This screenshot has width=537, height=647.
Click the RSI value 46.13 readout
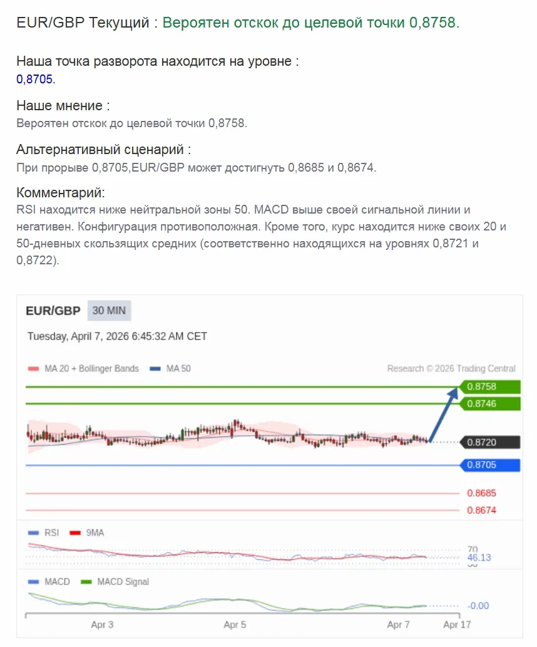pyautogui.click(x=479, y=557)
